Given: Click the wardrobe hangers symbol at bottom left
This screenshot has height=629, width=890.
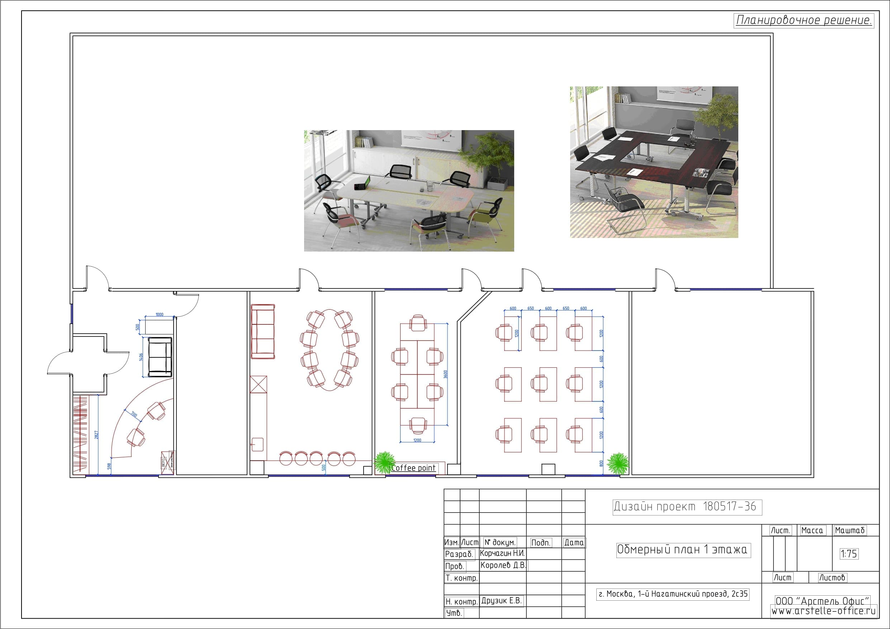Looking at the screenshot, I should (x=81, y=434).
